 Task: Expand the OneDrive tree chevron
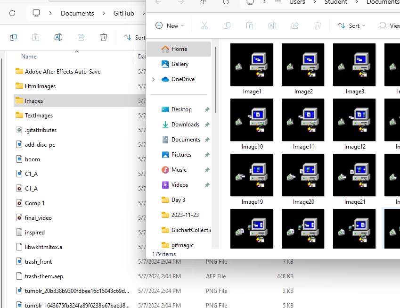pos(153,79)
